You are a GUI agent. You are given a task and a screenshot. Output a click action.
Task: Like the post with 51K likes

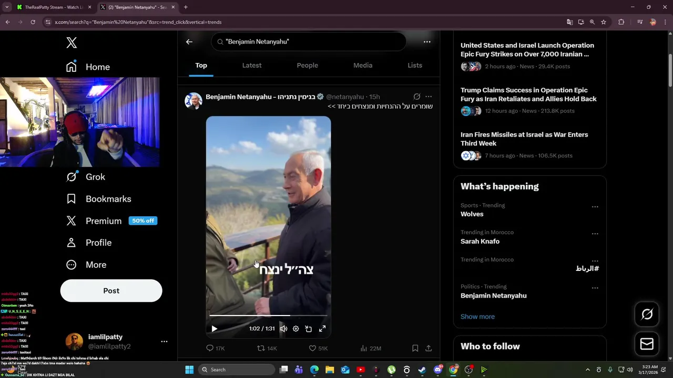(x=318, y=348)
